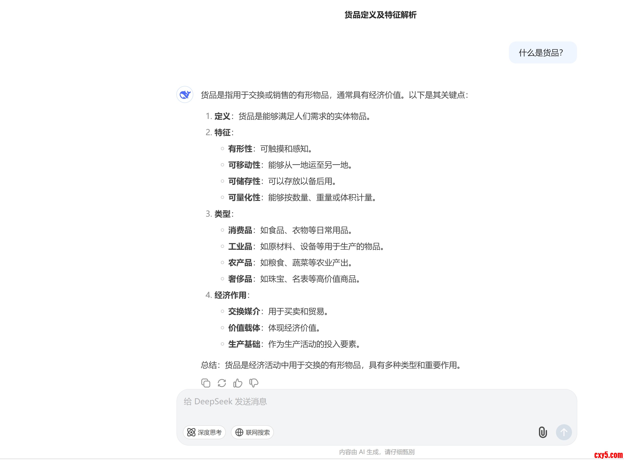Click the 定义 heading in the answer
The width and height of the screenshot is (624, 460).
222,116
